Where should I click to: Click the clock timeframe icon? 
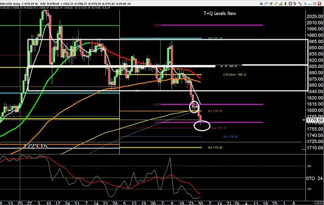click(290, 4)
